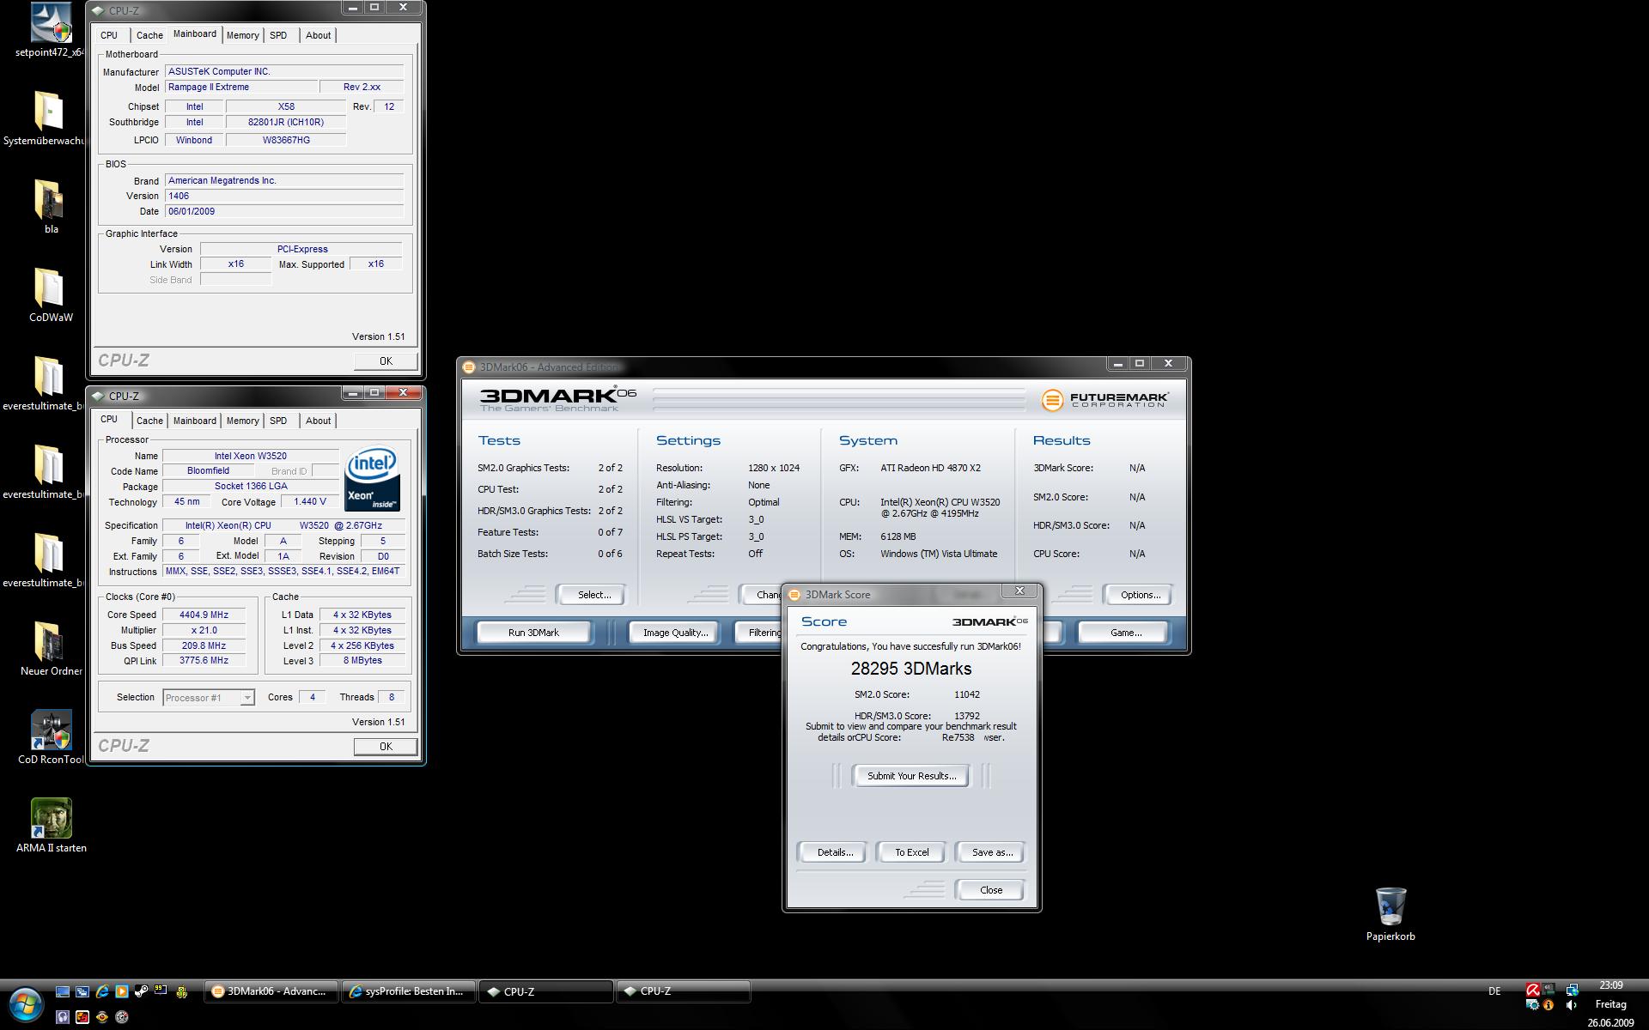Image resolution: width=1649 pixels, height=1030 pixels.
Task: Click the Futuremark Corporation logo in 3DMark06
Action: (1105, 400)
